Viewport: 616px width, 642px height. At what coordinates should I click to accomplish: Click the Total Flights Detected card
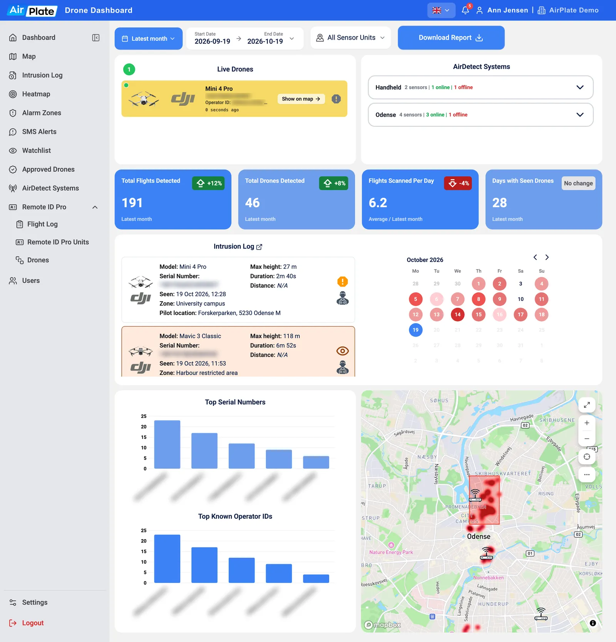point(173,199)
